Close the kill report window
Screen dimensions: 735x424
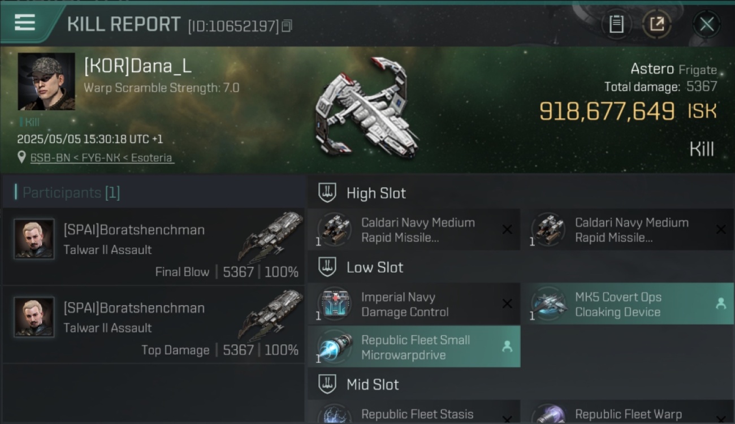coord(707,24)
